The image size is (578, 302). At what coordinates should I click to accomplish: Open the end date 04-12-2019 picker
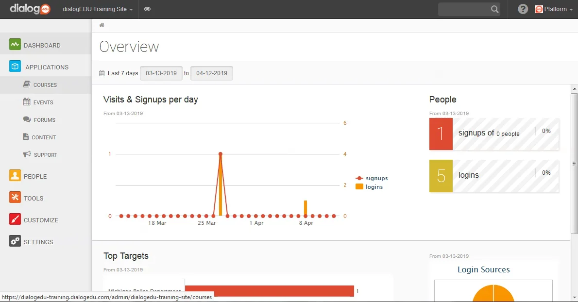(x=212, y=73)
